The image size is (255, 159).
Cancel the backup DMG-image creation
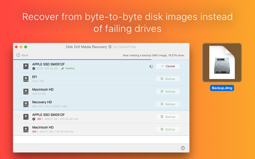pyautogui.click(x=168, y=66)
